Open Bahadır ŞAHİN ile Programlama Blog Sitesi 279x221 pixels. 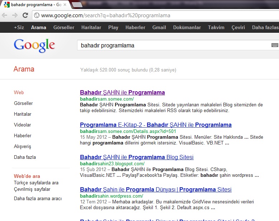[x=137, y=157]
